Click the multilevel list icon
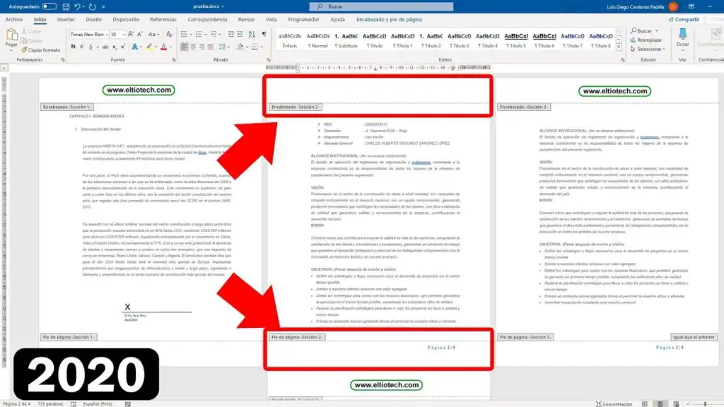 [x=214, y=34]
